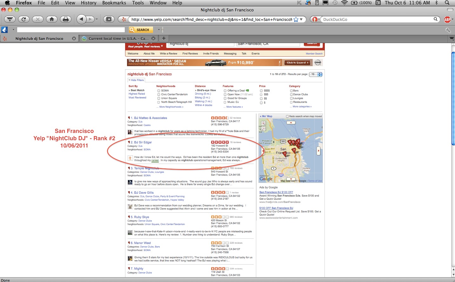Viewport: 455px width, 282px height.
Task: Open the Apple menu
Action: click(x=7, y=3)
